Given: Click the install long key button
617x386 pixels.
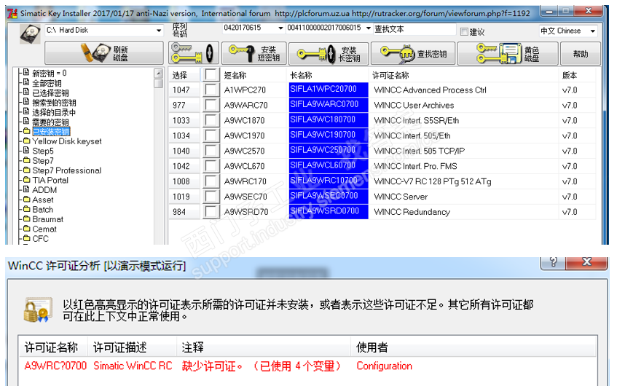Looking at the screenshot, I should [329, 53].
